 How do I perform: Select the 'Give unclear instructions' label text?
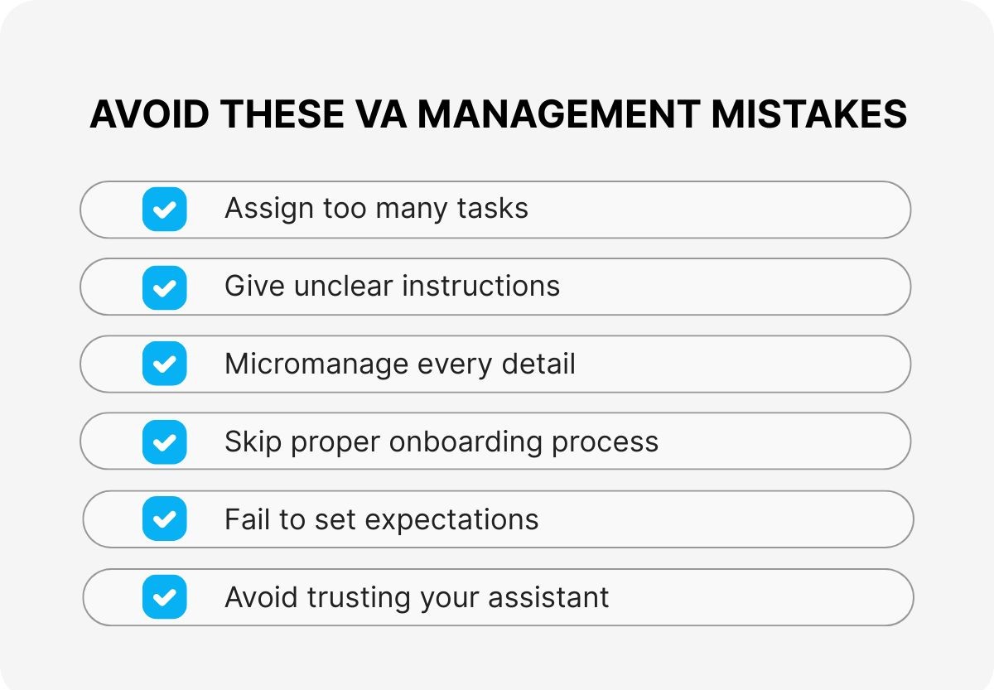(392, 287)
